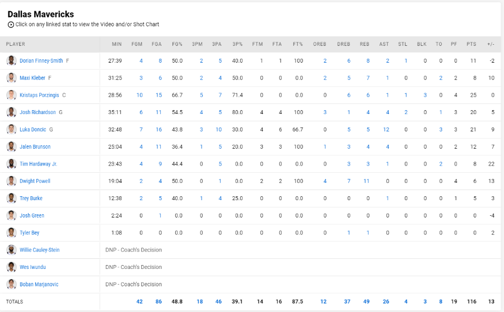
Task: View Luka Doncic assists stat 12
Action: (386, 129)
